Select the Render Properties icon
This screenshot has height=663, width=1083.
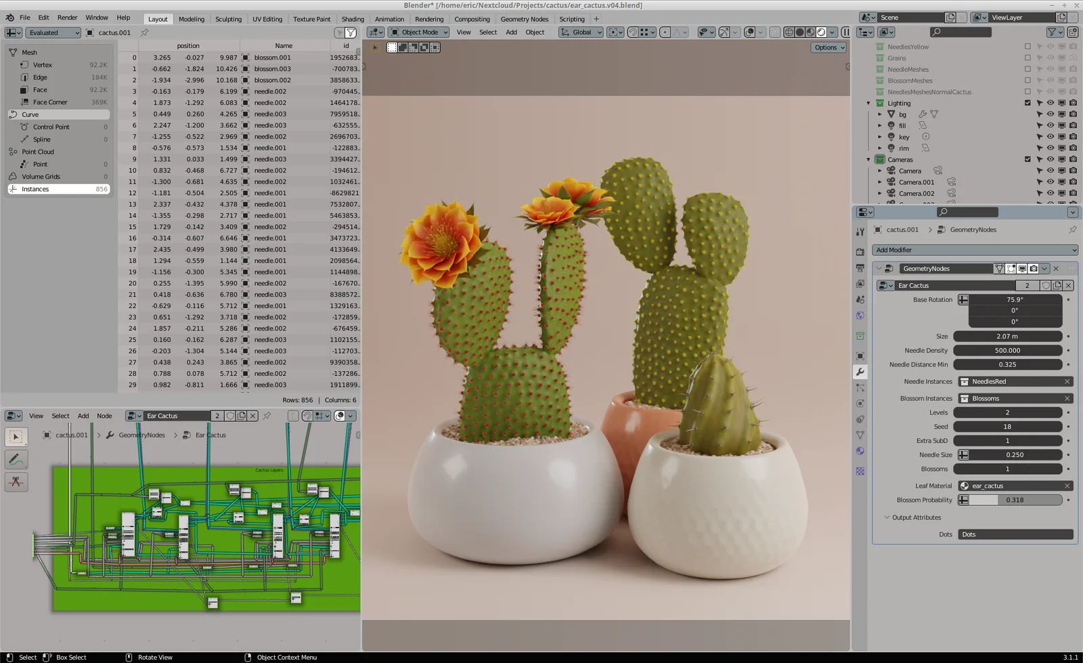tap(860, 251)
